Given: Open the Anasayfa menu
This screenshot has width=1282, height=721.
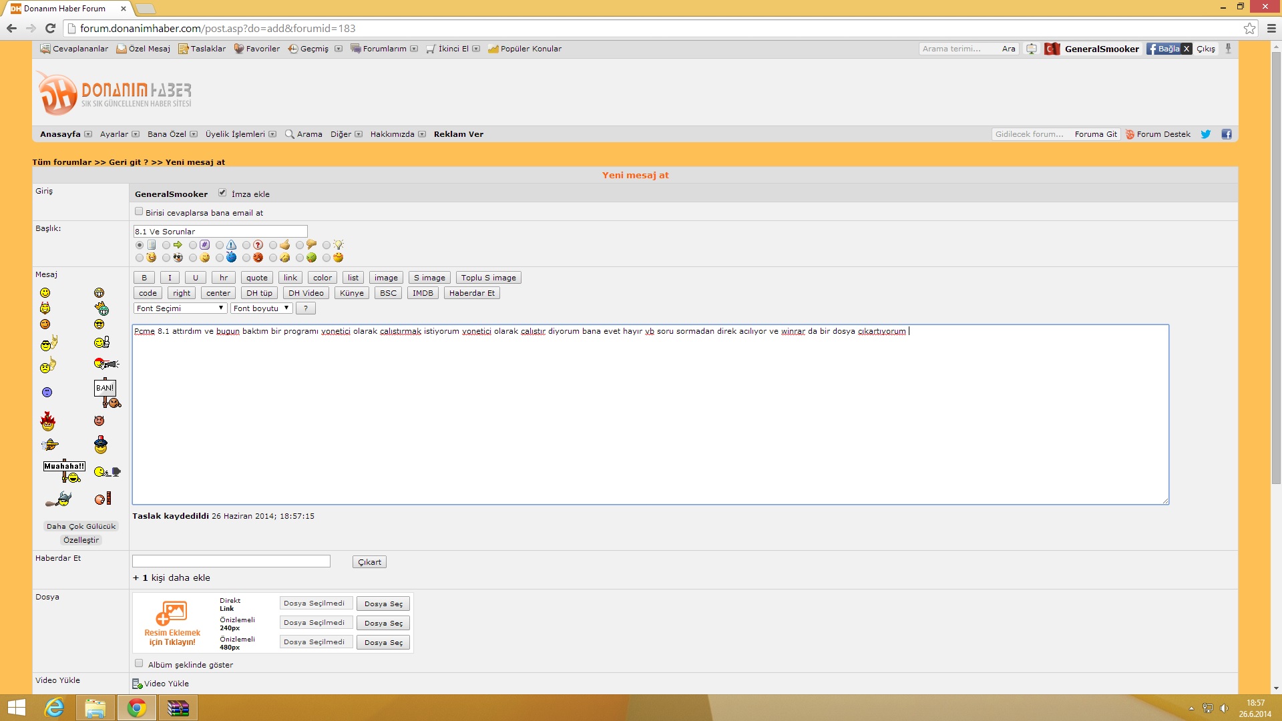Looking at the screenshot, I should [x=60, y=134].
